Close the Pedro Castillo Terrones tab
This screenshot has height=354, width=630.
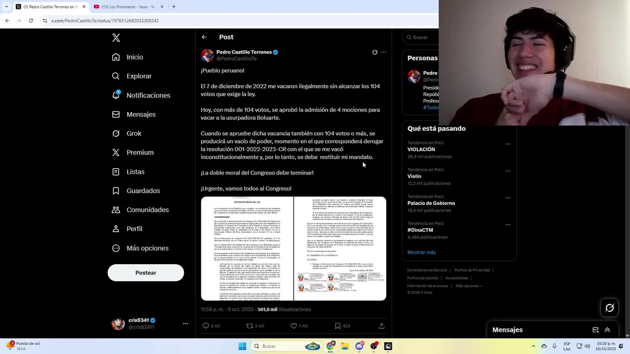point(84,7)
